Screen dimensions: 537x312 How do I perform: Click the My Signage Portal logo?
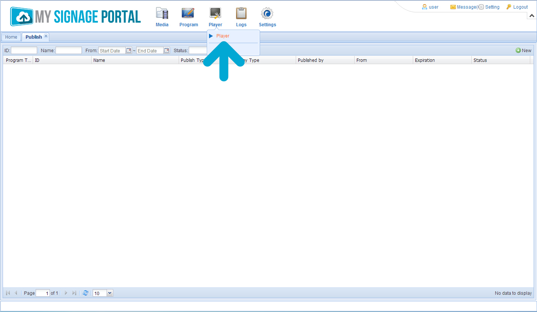(x=75, y=16)
